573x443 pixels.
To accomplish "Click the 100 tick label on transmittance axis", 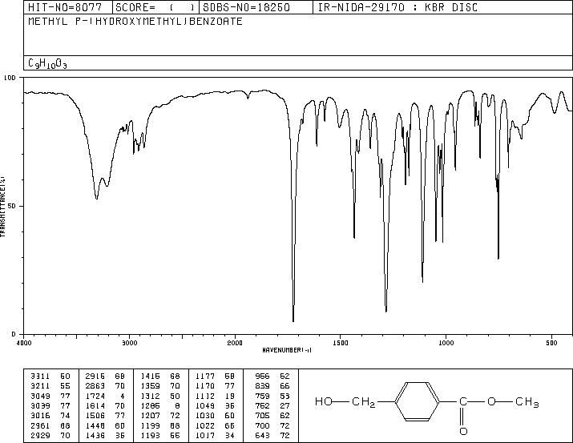I will tap(10, 78).
